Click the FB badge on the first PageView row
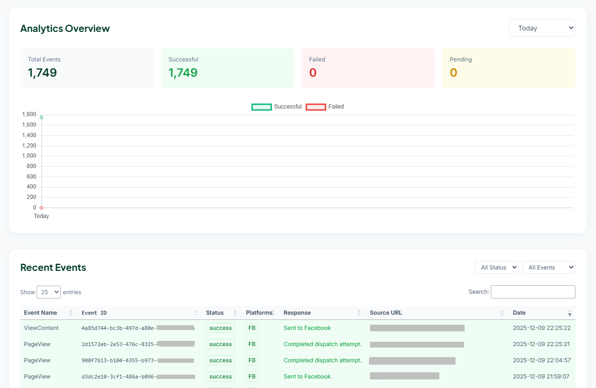This screenshot has width=596, height=388. coord(252,344)
